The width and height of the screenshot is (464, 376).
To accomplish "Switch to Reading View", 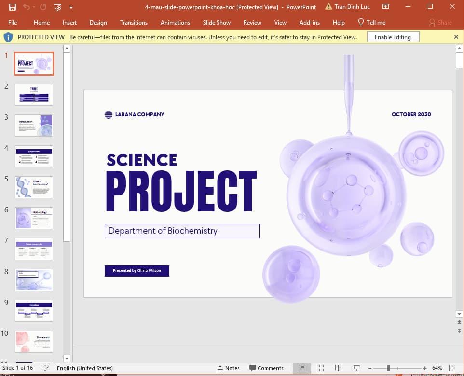I will click(339, 368).
